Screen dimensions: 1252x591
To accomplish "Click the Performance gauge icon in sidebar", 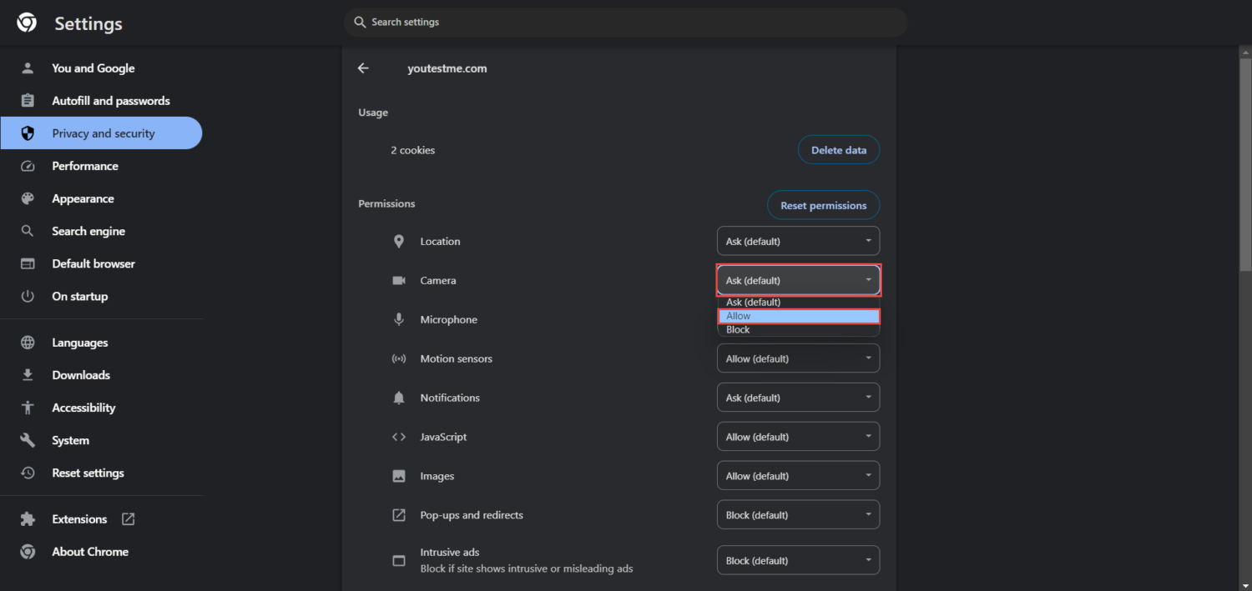I will click(28, 166).
